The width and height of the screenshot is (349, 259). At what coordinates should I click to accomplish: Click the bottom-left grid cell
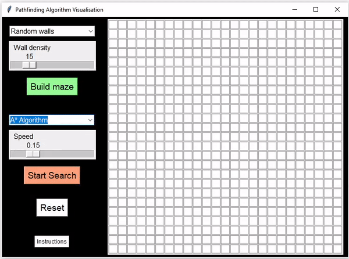tap(113, 249)
